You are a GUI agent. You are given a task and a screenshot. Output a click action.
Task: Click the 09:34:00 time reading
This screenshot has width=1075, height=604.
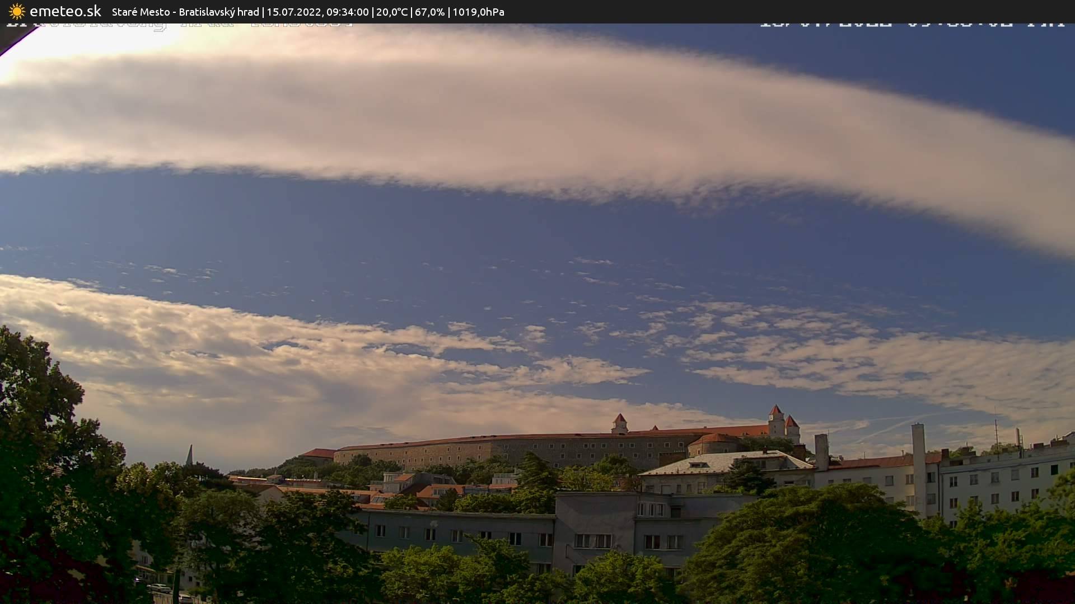click(348, 12)
